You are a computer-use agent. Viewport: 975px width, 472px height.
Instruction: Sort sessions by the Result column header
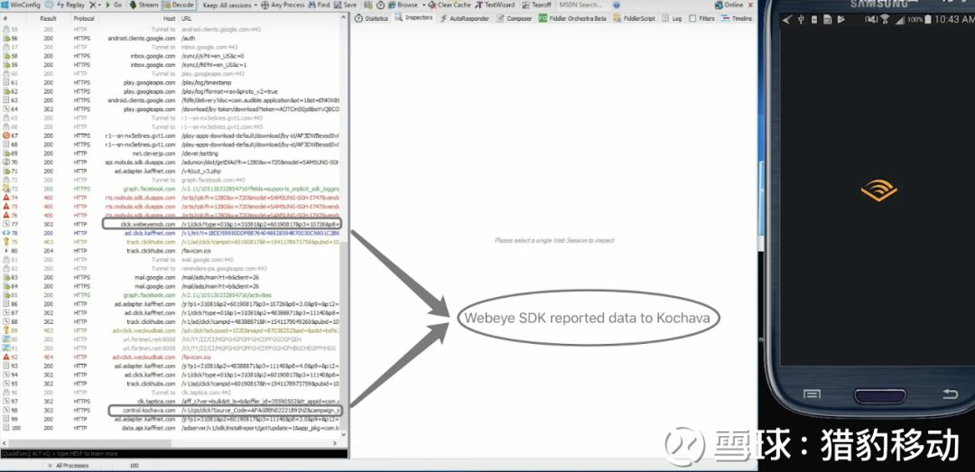tap(49, 19)
